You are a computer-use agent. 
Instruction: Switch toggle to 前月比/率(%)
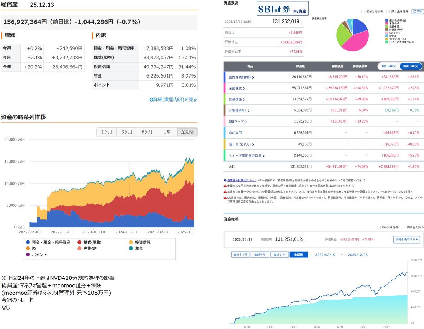pos(411,66)
